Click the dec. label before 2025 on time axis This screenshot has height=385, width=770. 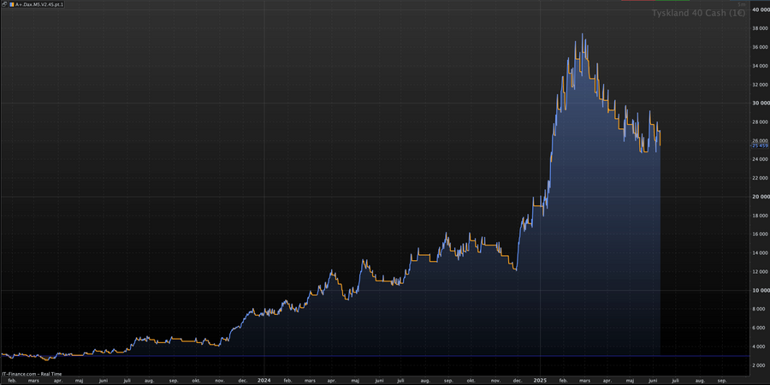tap(518, 380)
